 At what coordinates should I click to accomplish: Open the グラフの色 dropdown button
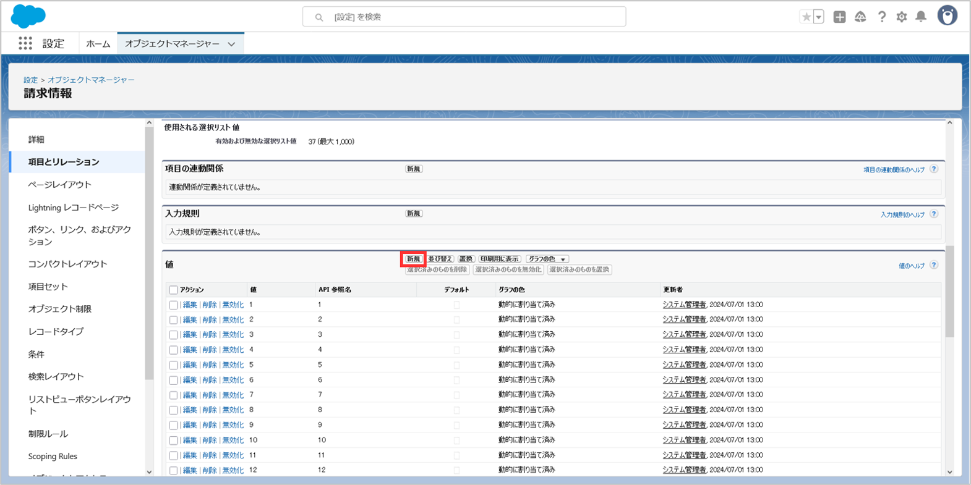[547, 259]
